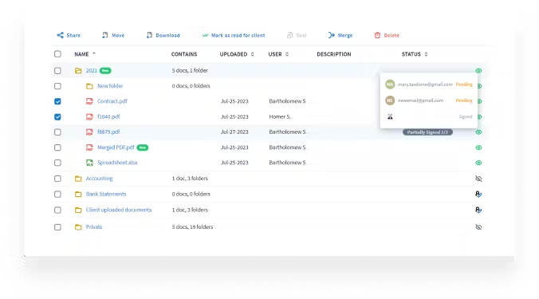Click the PDF icon beside f8879.pdf
Screen dimensions: 539x299
(89, 132)
